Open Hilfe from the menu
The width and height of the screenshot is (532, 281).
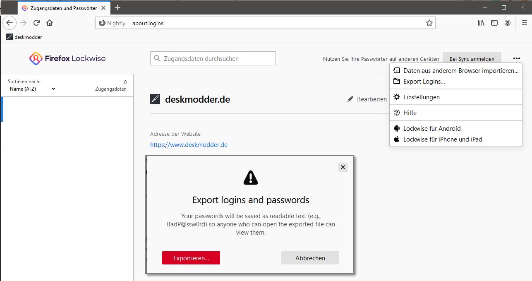coord(456,113)
